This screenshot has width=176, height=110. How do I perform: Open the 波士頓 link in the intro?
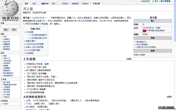(40, 24)
